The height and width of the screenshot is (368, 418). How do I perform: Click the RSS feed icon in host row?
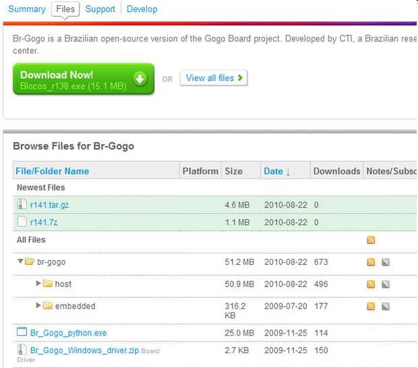[371, 284]
